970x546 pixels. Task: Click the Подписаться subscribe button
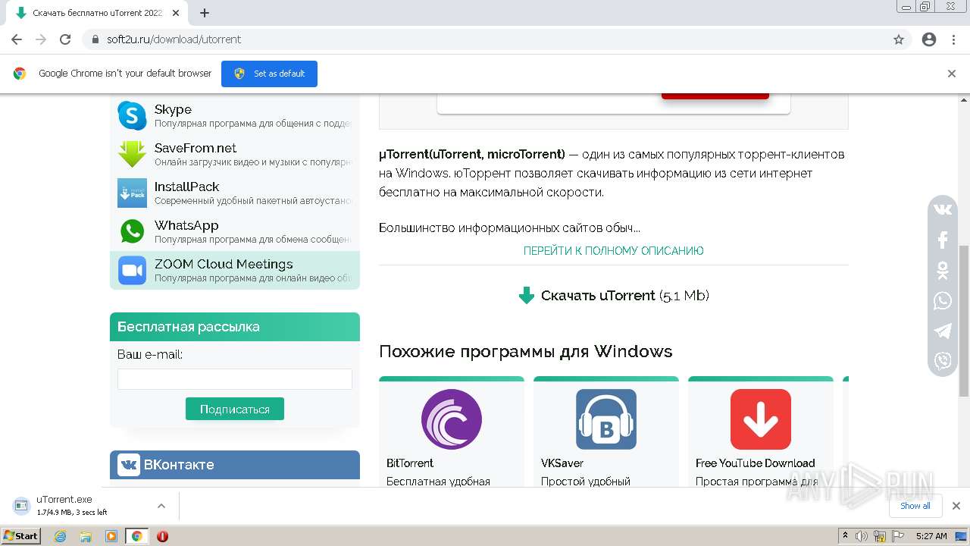pos(235,409)
